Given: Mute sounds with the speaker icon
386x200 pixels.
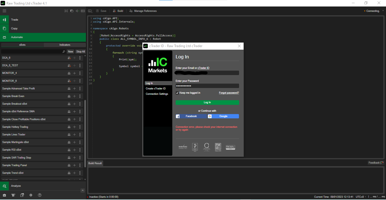Looking at the screenshot, I should (77, 11).
